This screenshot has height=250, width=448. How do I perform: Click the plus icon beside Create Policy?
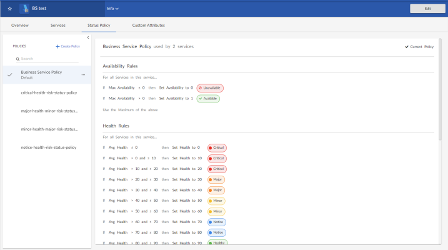point(57,46)
